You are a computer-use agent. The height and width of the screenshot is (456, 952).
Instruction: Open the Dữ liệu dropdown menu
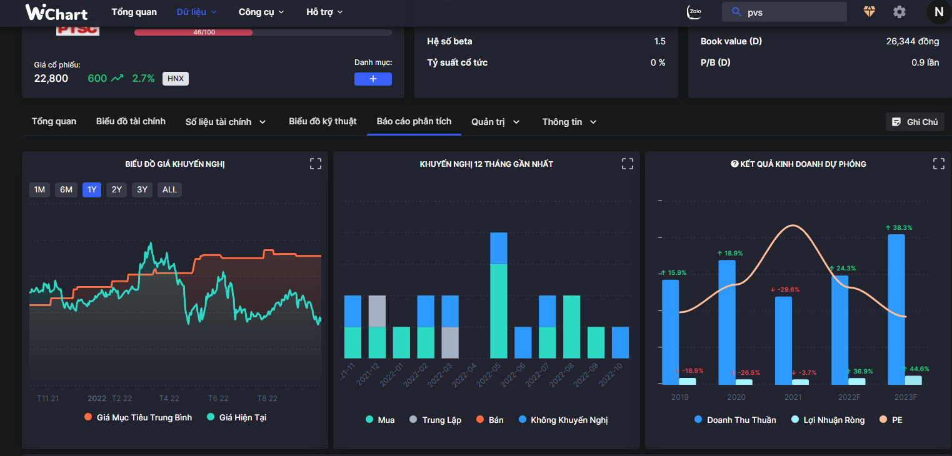point(196,12)
